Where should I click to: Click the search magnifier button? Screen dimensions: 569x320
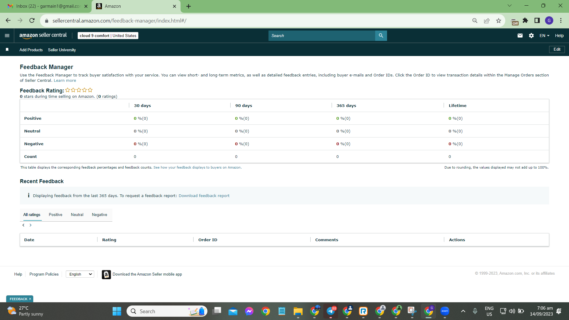tap(381, 36)
